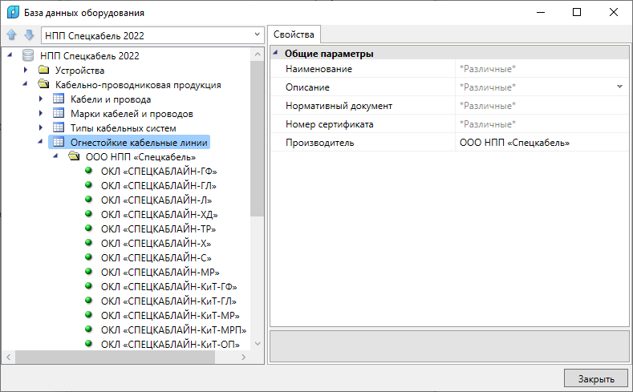Switch to the Свойства tab

tap(294, 34)
